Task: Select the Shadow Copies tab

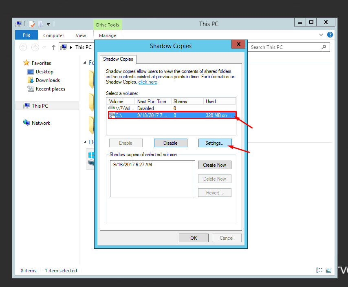Action: pos(118,59)
